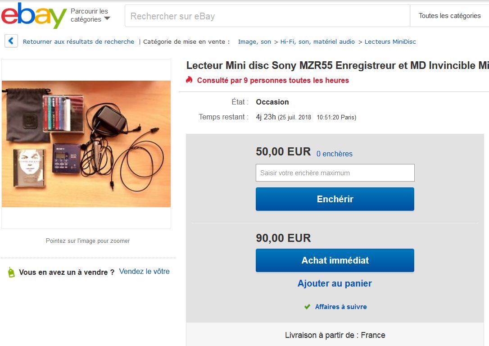Expand the Parcourir les catégories dropdown arrow
This screenshot has height=346, width=489.
click(107, 18)
